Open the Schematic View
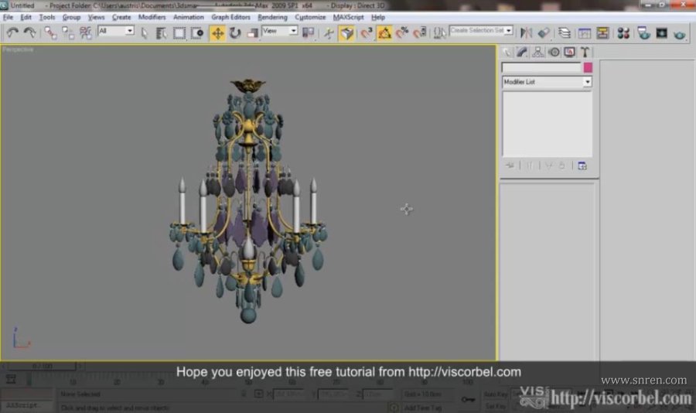This screenshot has height=413, width=696. 602,32
